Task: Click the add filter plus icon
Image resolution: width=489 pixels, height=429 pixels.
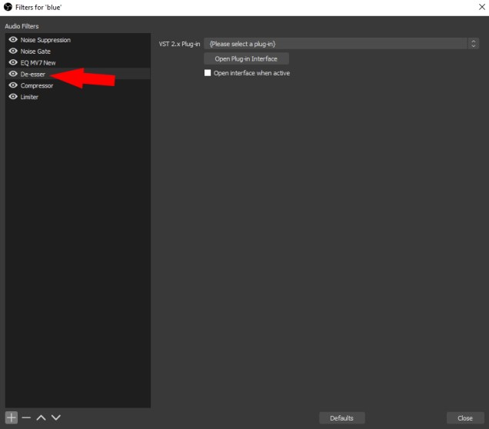Action: click(12, 417)
